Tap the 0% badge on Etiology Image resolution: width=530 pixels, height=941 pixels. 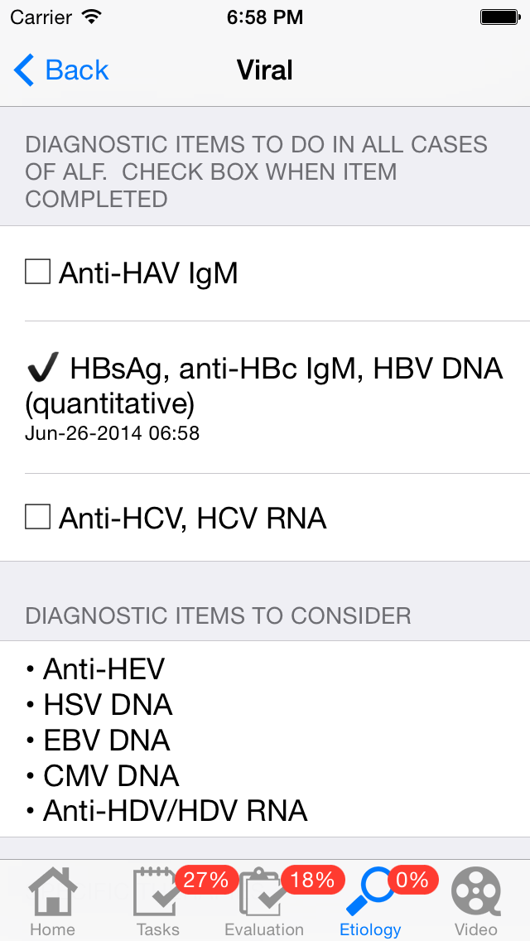click(412, 880)
